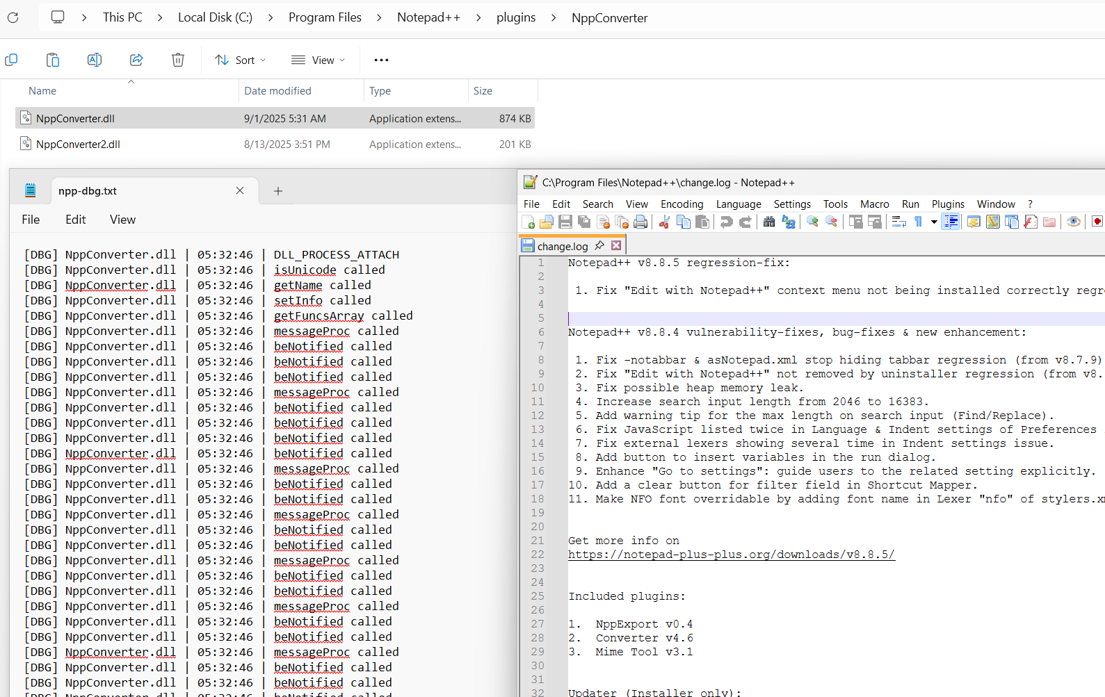This screenshot has width=1105, height=697.
Task: Click the Open file icon in Notepad++
Action: click(x=547, y=222)
